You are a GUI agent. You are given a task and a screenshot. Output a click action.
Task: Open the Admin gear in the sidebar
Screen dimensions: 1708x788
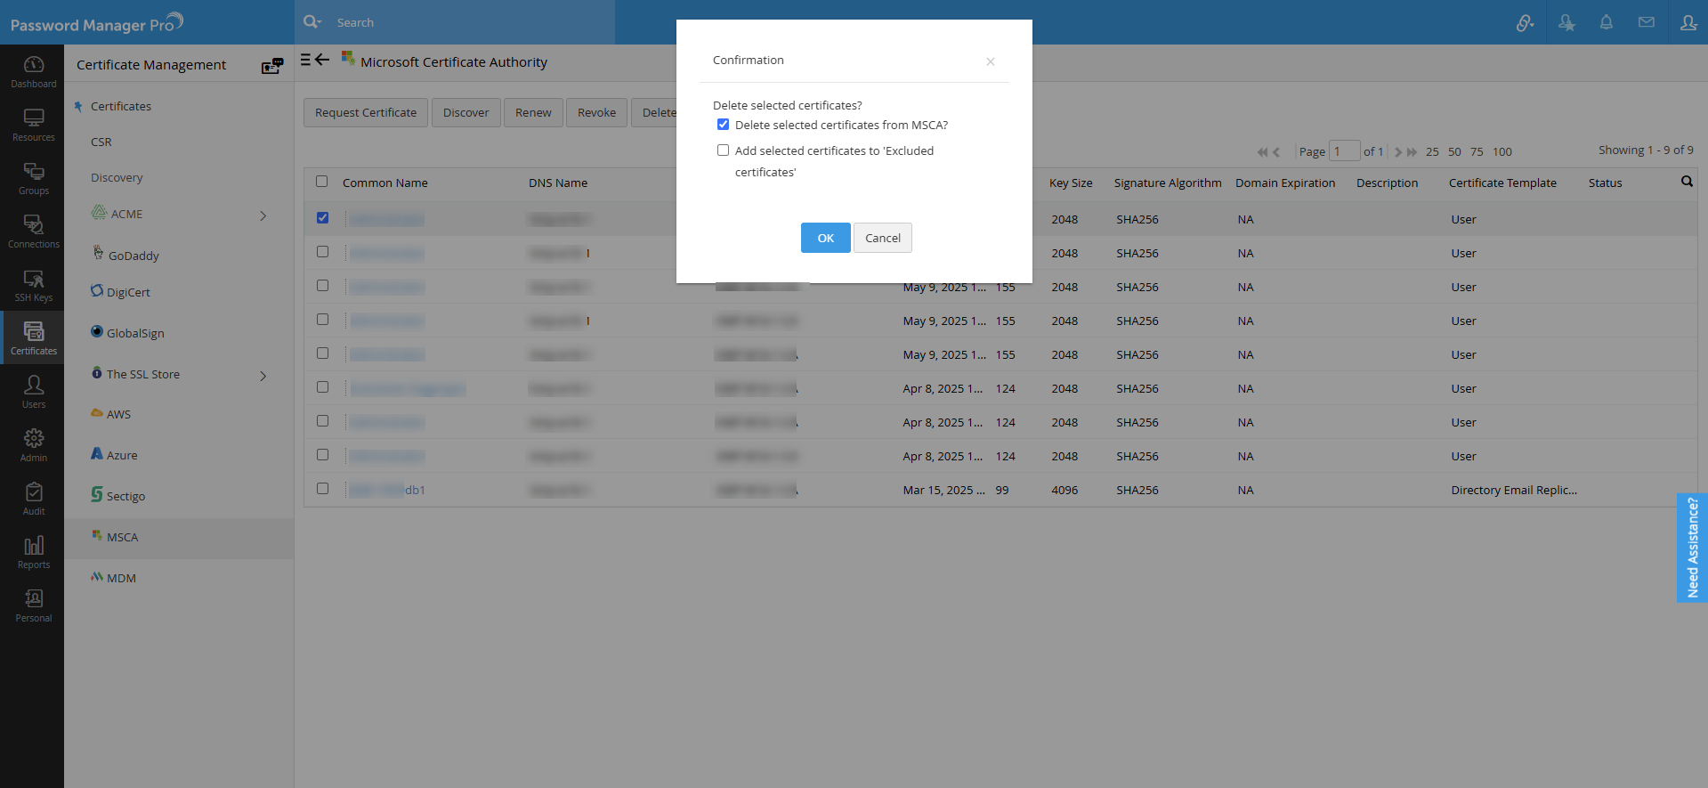tap(33, 445)
